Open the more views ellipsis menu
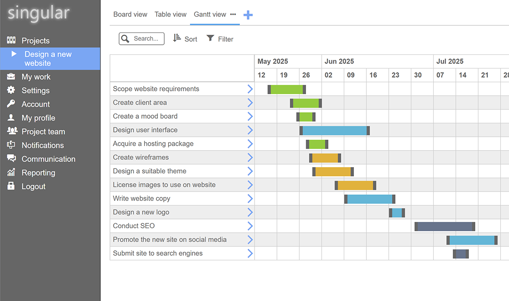The width and height of the screenshot is (509, 301). point(233,14)
